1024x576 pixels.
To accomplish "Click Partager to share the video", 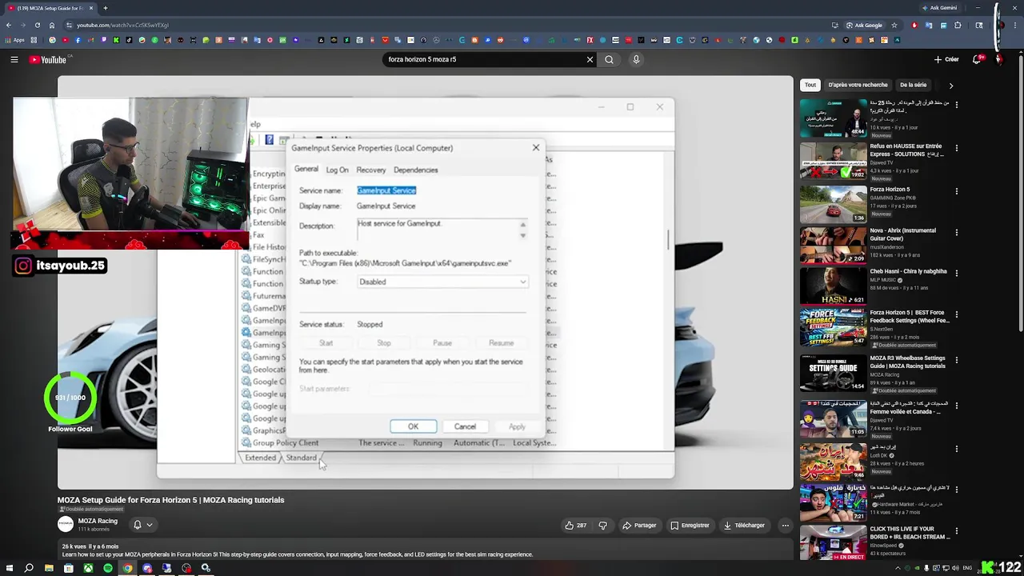I will click(x=639, y=526).
